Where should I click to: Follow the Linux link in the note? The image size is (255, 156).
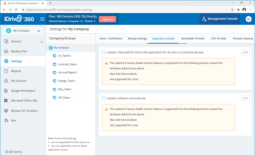[x=87, y=142]
